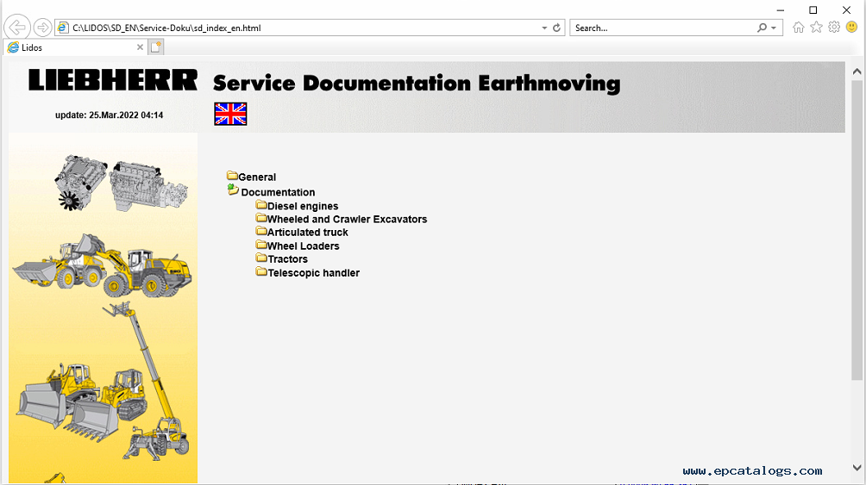Viewport: 866px width, 485px height.
Task: Open Wheel Loaders folder icon
Action: tap(261, 245)
